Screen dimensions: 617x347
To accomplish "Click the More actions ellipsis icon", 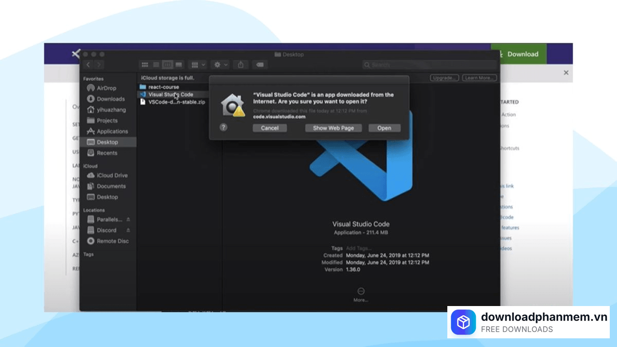I will tap(361, 291).
